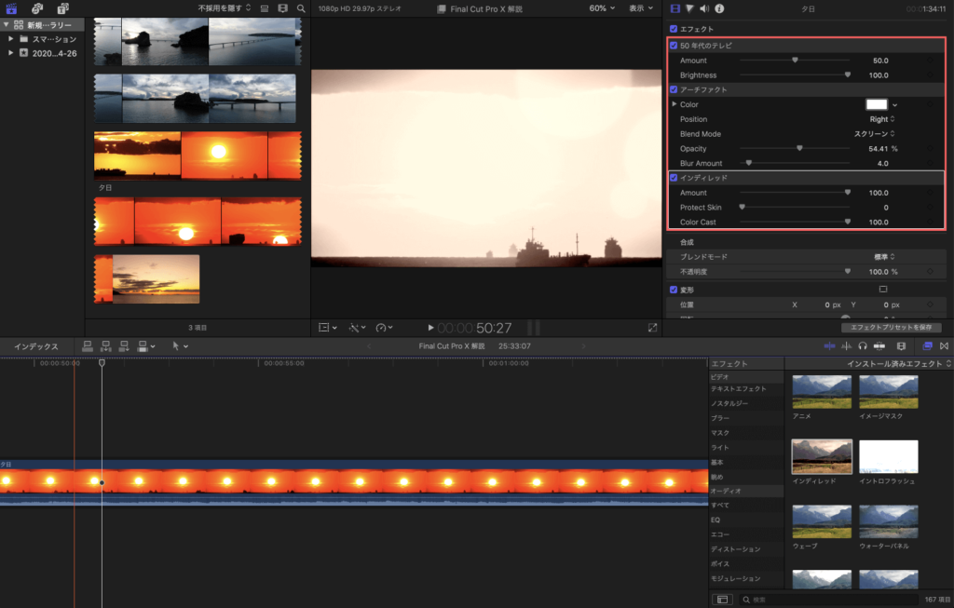
Task: Click the エフェクトプリセットを保存 button
Action: 891,327
